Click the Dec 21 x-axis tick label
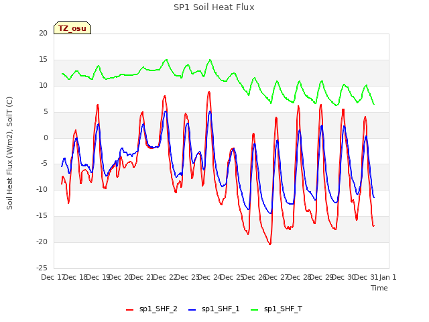The width and height of the screenshot is (429, 322). pyautogui.click(x=142, y=277)
